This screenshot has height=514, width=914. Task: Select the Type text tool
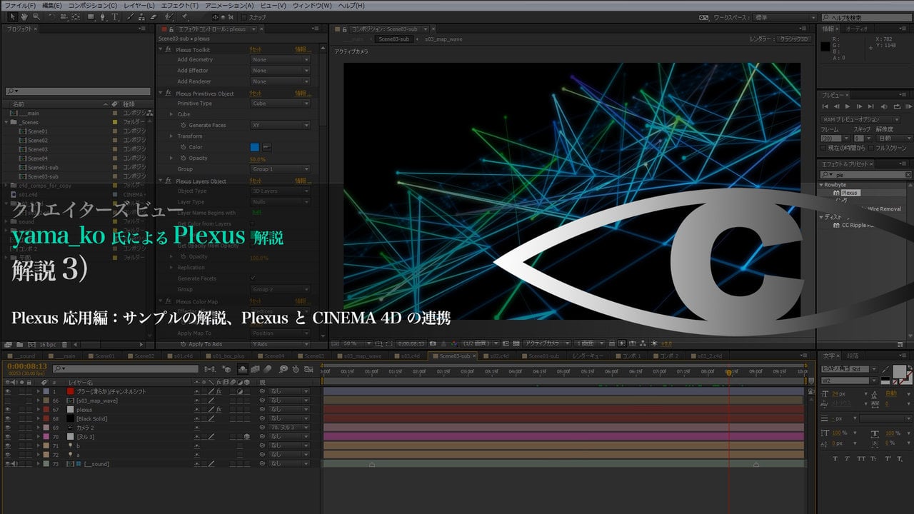point(114,16)
